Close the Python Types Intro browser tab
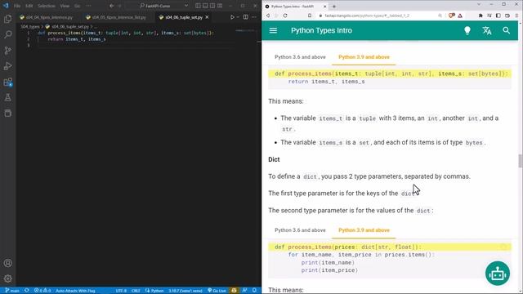 click(324, 7)
